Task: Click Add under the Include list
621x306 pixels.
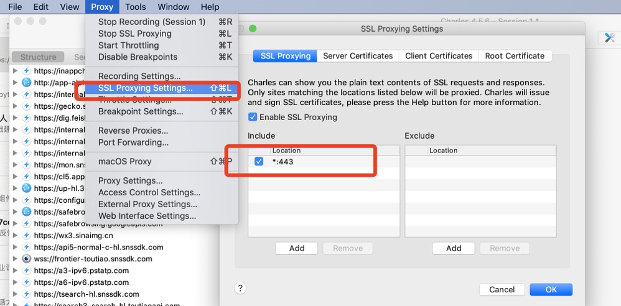Action: click(297, 248)
